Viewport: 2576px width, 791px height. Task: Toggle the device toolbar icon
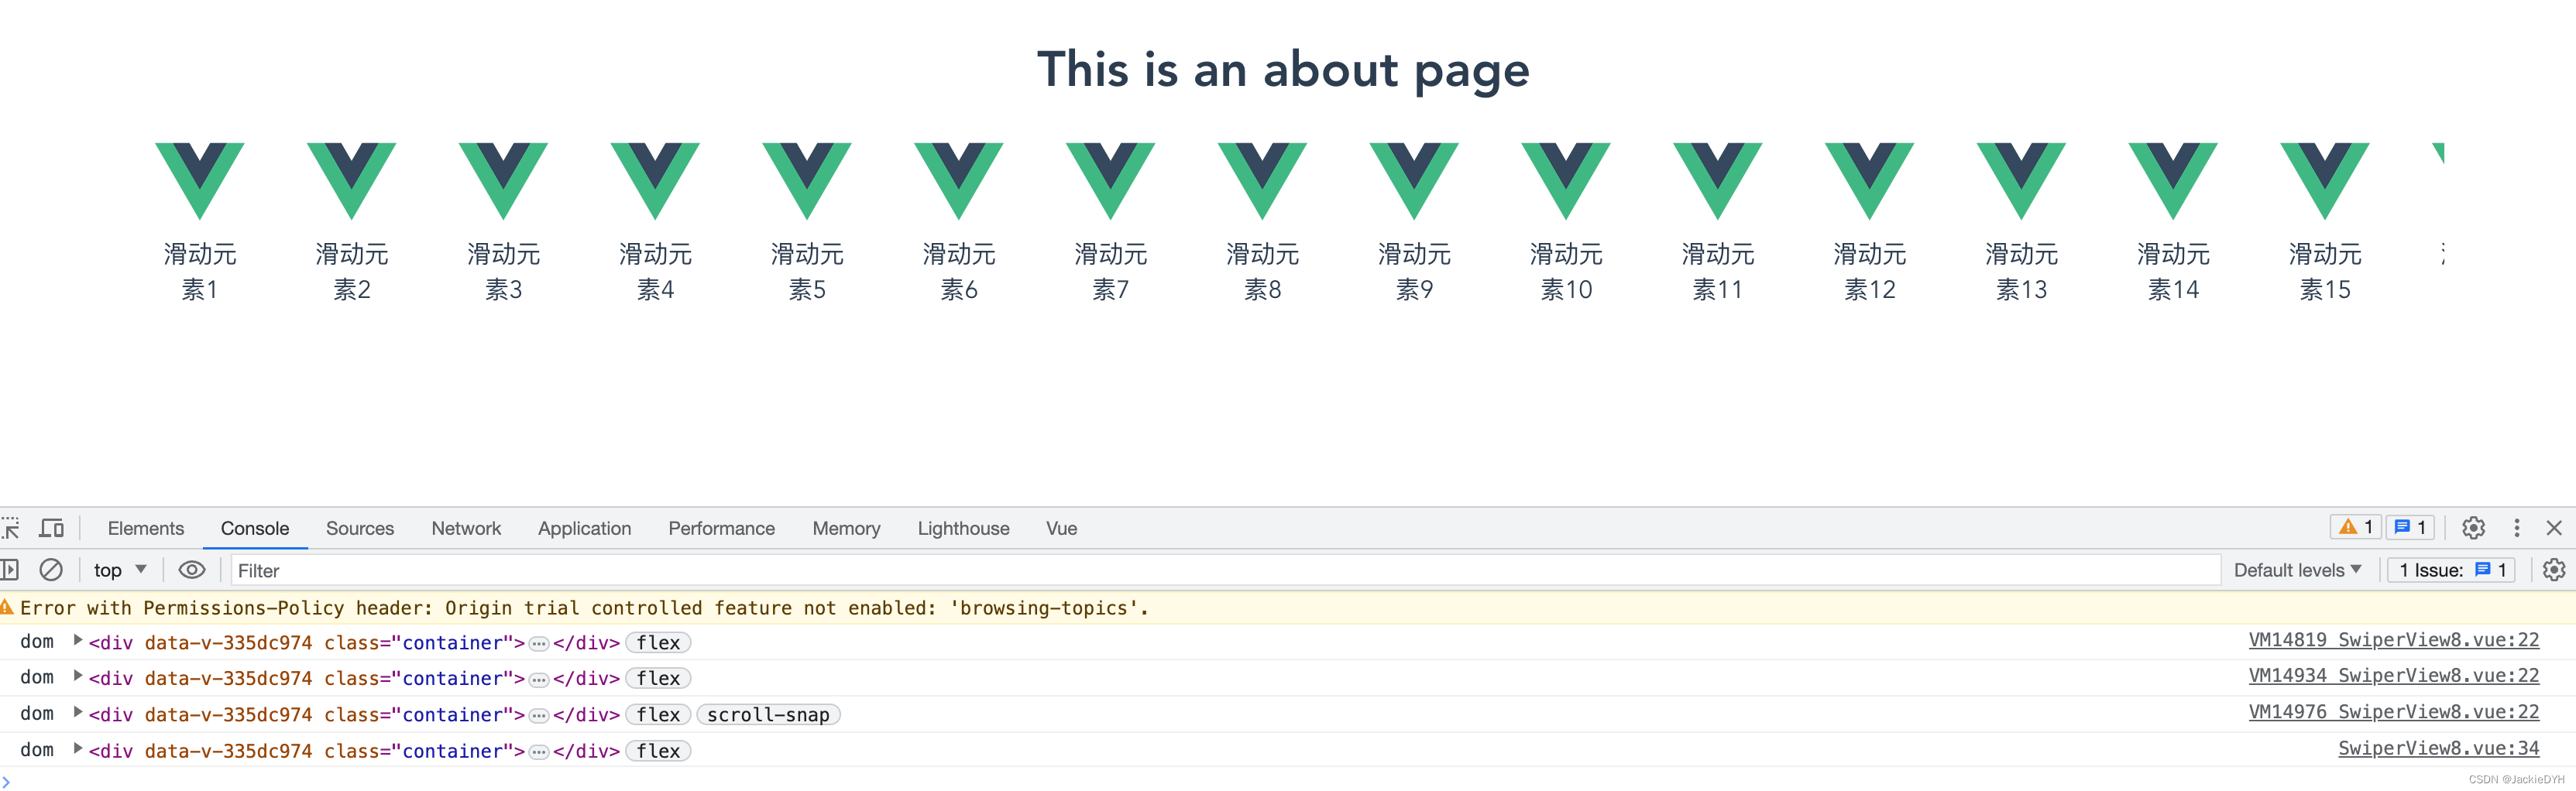[x=51, y=529]
